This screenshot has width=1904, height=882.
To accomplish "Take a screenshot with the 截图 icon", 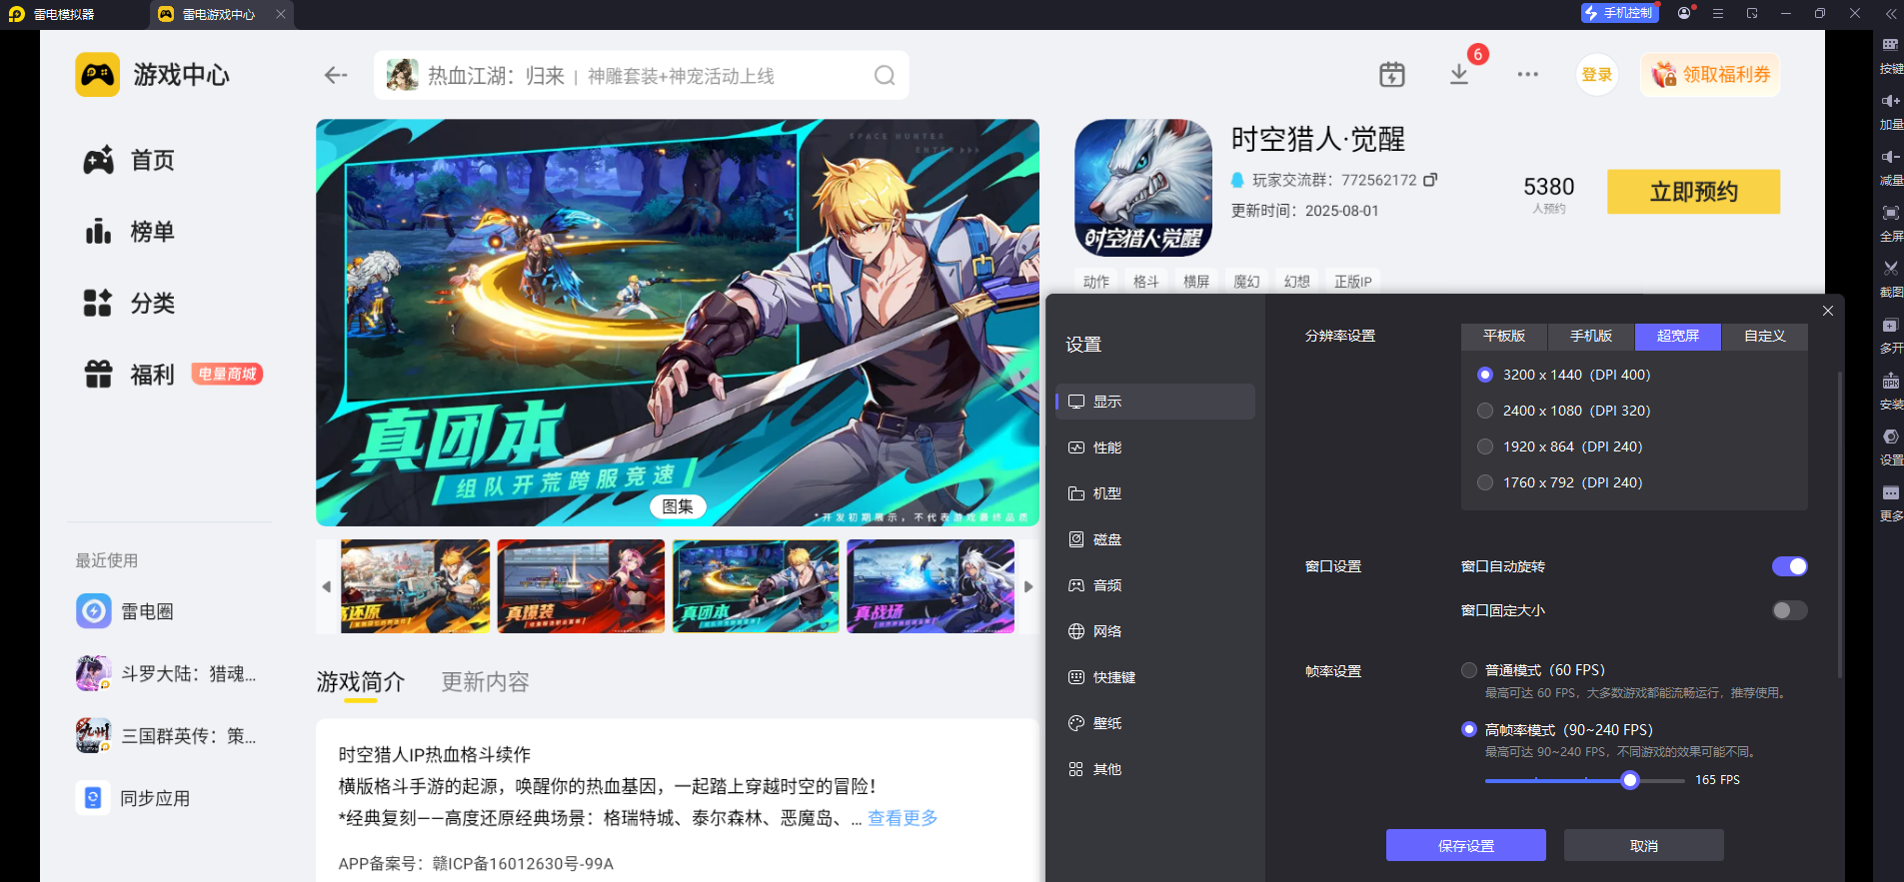I will coord(1890,269).
